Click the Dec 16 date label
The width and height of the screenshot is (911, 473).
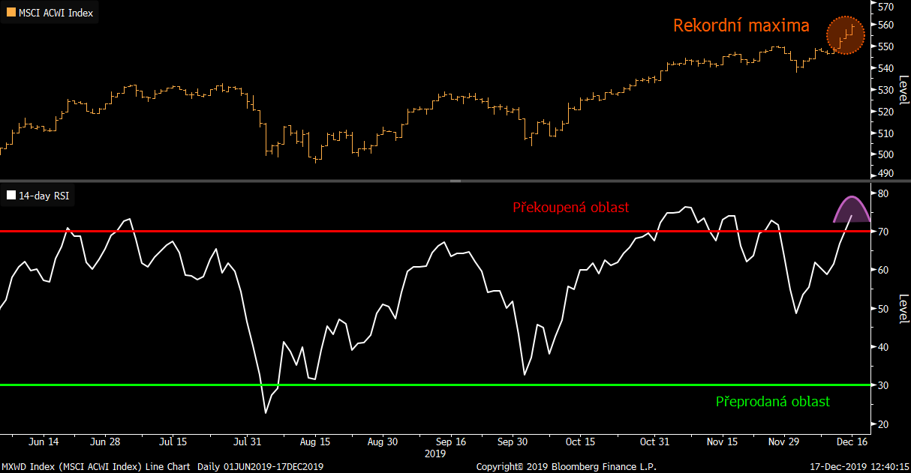(852, 442)
